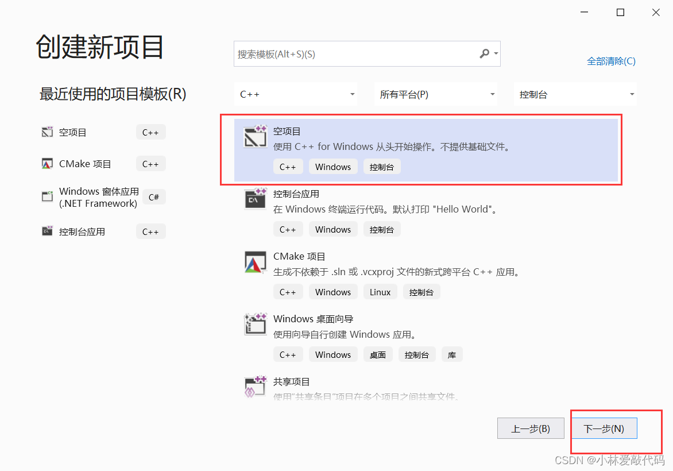The width and height of the screenshot is (673, 471).
Task: Click the 控制台 tag under Windows 桌面向导
Action: click(417, 355)
